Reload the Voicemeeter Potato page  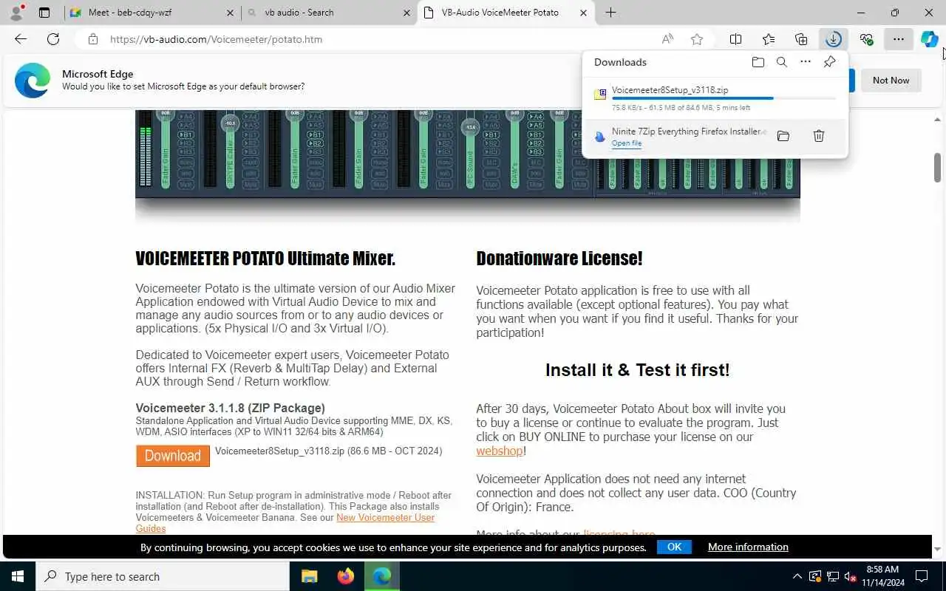53,39
